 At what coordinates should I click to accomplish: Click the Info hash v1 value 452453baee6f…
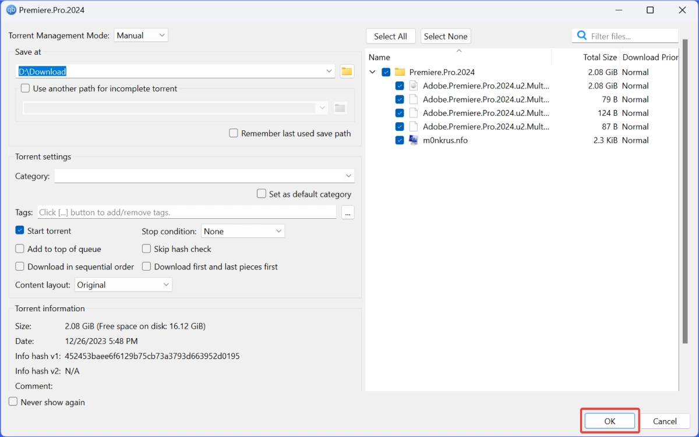[x=153, y=356]
